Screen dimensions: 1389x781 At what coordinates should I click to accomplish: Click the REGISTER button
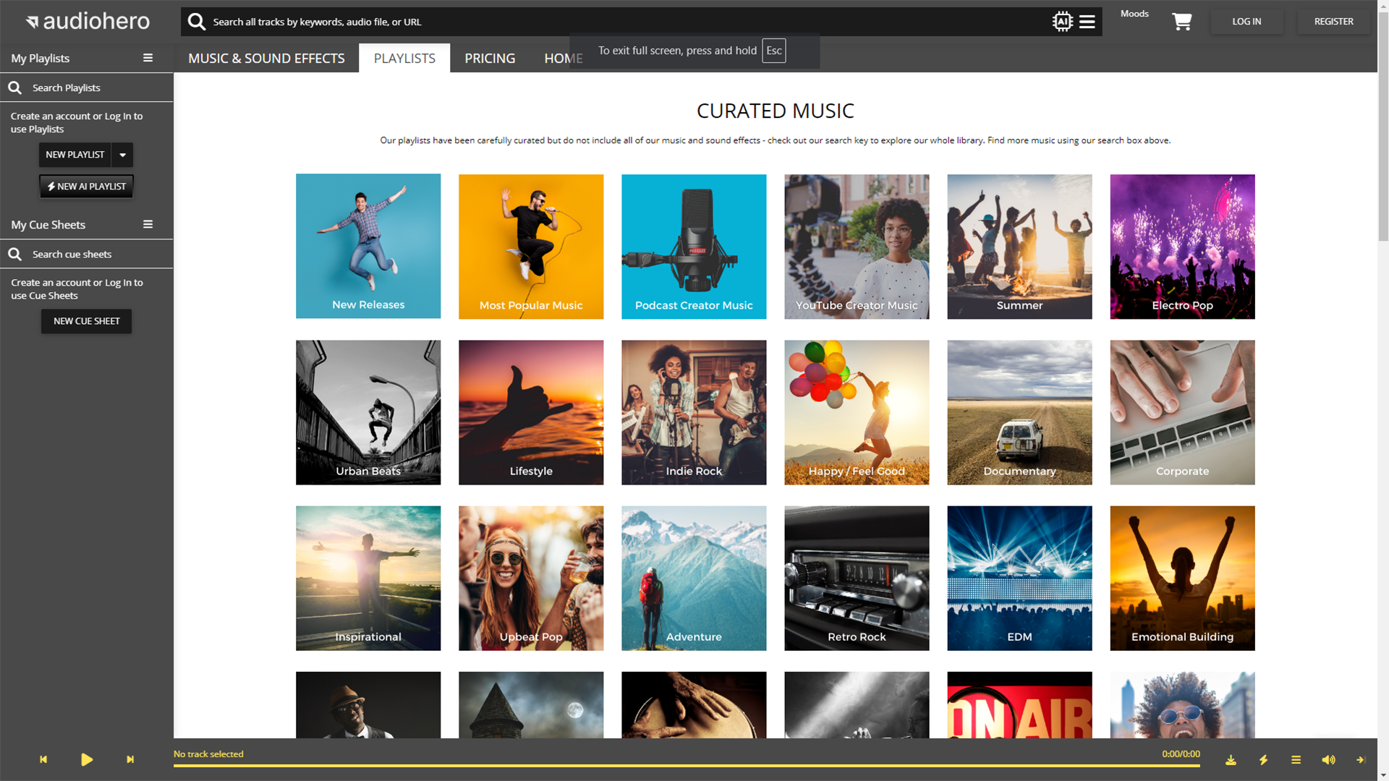point(1333,21)
